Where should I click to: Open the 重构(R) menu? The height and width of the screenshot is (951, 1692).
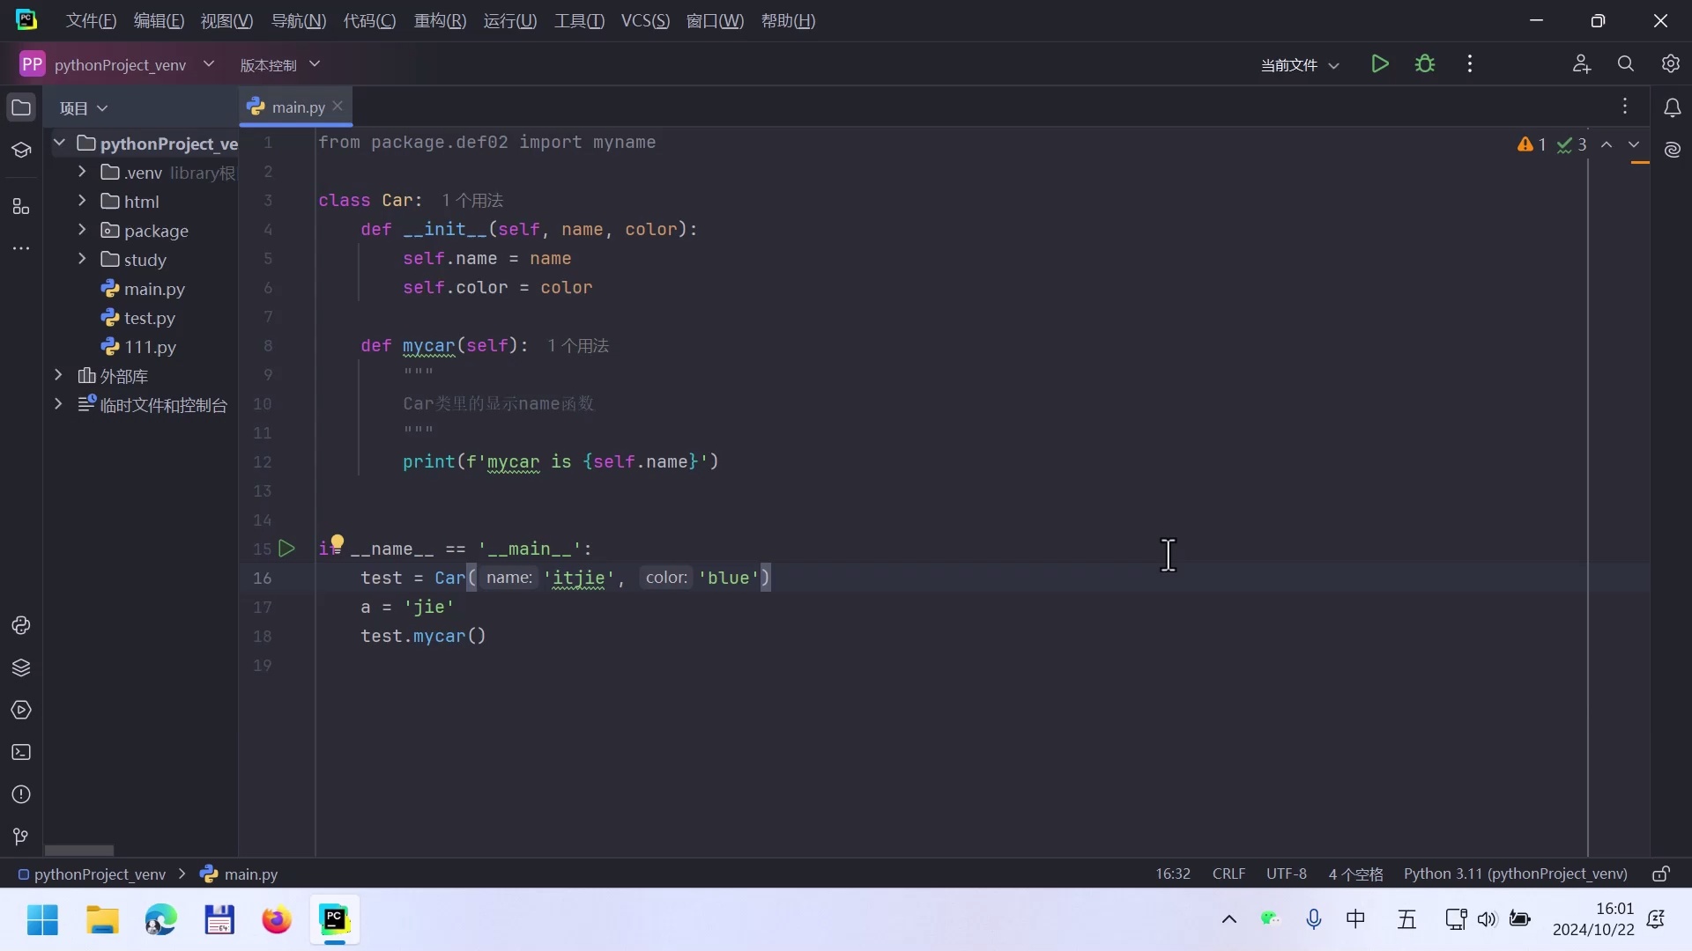[440, 20]
